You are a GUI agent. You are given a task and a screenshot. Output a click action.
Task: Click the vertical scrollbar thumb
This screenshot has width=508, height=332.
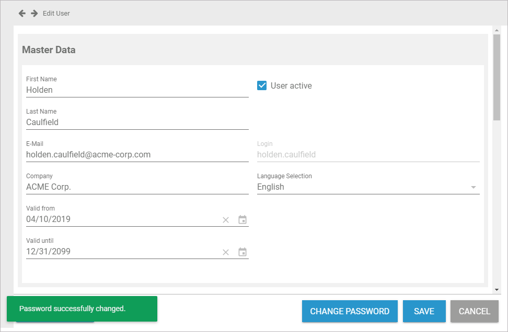pyautogui.click(x=497, y=78)
